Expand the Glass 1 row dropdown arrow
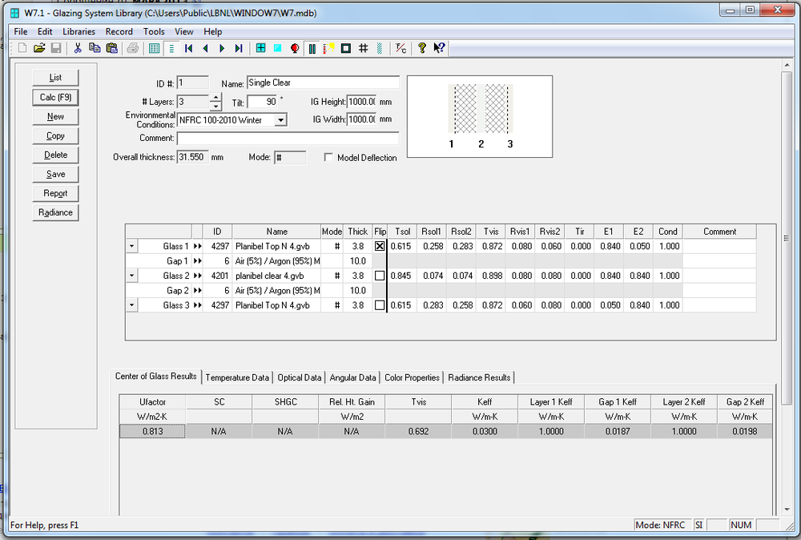 (x=132, y=247)
